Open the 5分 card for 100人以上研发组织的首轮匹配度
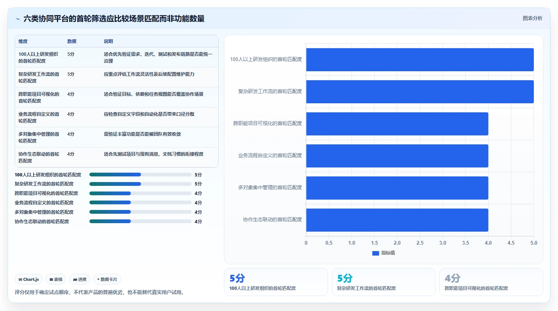The image size is (558, 311). pyautogui.click(x=276, y=282)
